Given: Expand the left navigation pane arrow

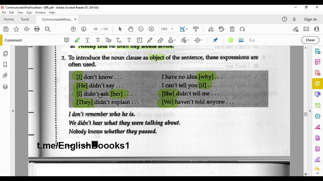Looking at the screenshot, I should point(13,111).
